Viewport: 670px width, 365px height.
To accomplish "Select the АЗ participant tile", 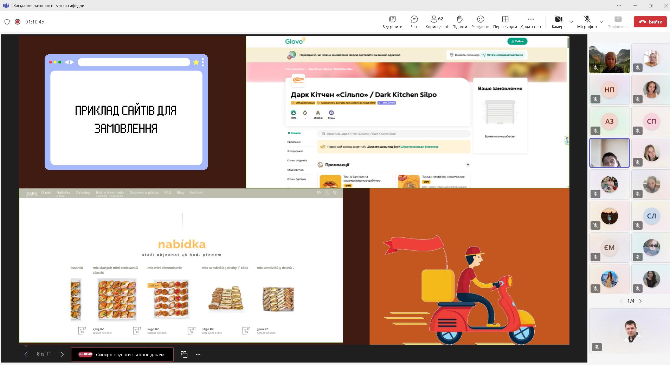I will (x=610, y=121).
